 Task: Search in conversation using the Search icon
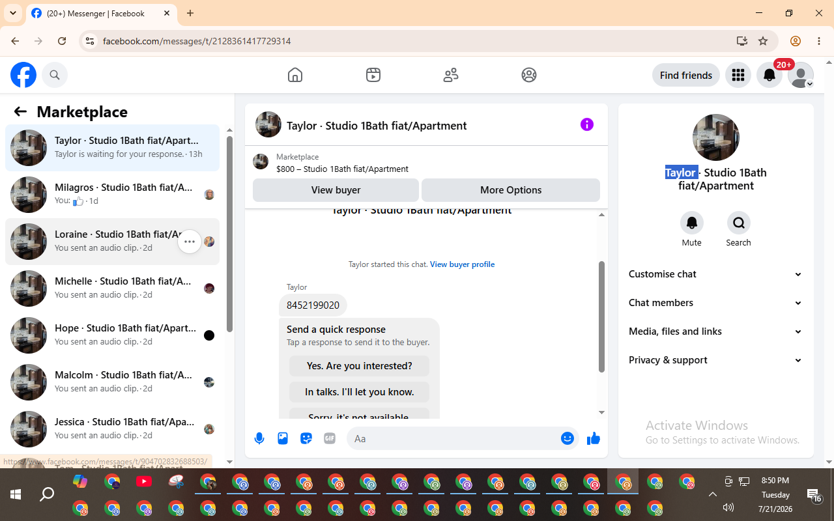pos(739,223)
